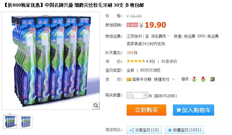Decrease purchase quantity with minus button
The image size is (232, 135).
(x=129, y=95)
